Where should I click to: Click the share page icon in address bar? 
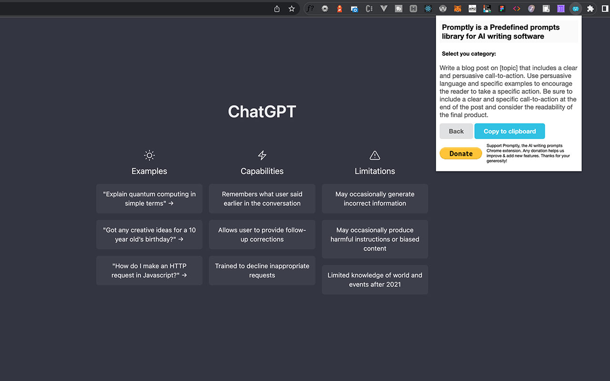tap(277, 9)
